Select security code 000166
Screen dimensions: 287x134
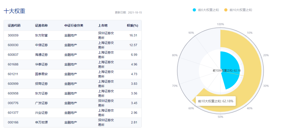coord(13,123)
